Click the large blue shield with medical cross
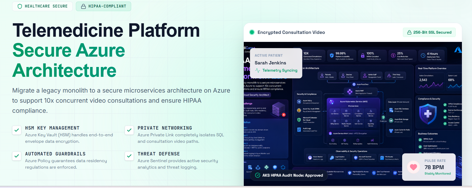472x188 pixels. pos(428,114)
